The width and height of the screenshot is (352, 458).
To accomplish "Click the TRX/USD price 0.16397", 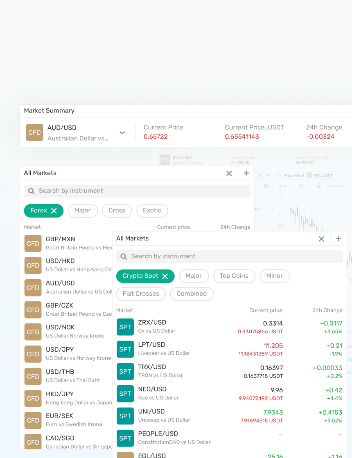I will pyautogui.click(x=272, y=368).
